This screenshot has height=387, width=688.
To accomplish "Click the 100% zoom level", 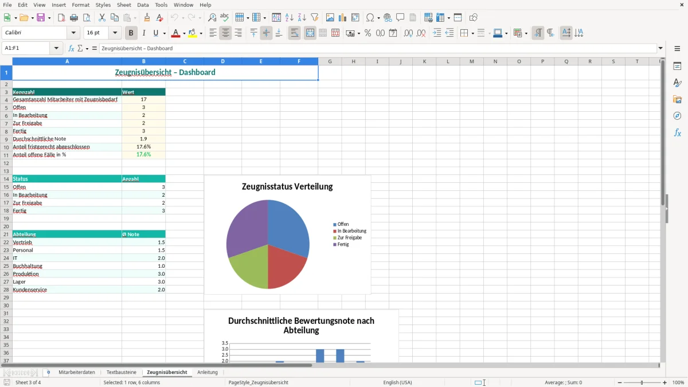I will (x=678, y=382).
